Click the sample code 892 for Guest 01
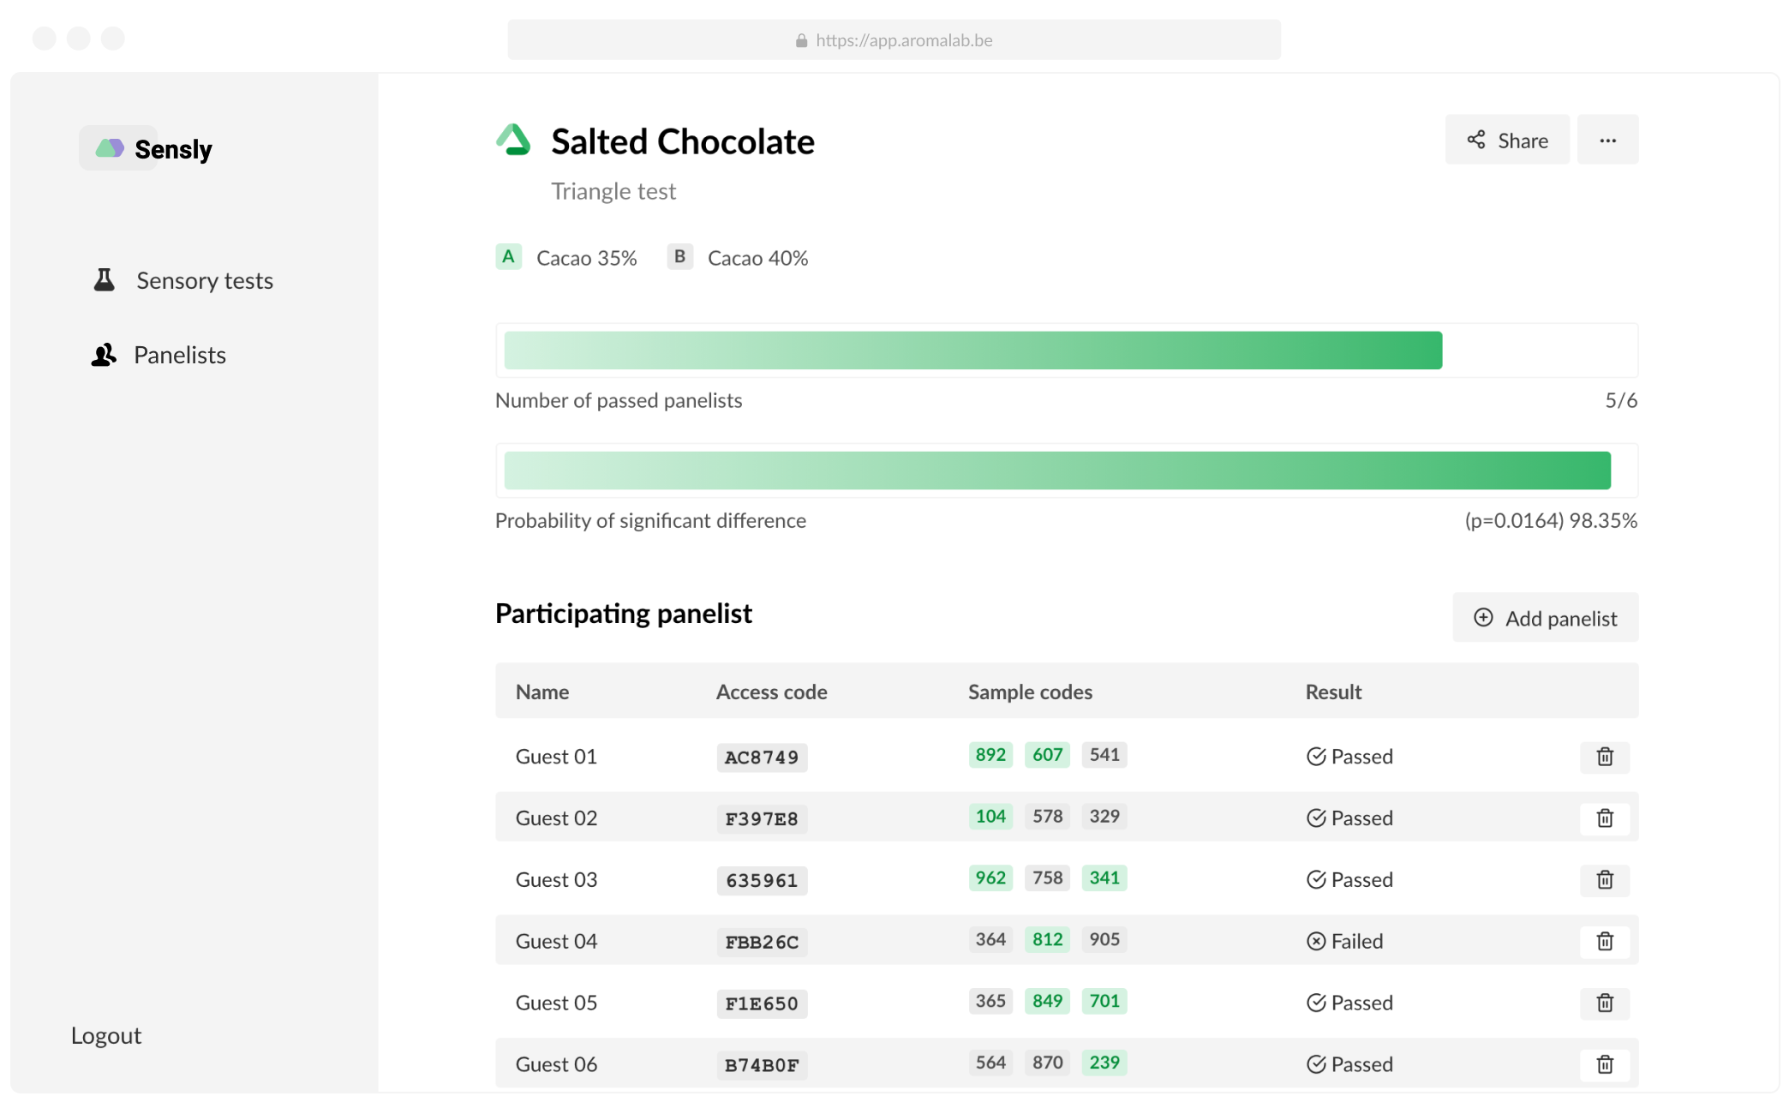Image resolution: width=1789 pixels, height=1102 pixels. [990, 755]
